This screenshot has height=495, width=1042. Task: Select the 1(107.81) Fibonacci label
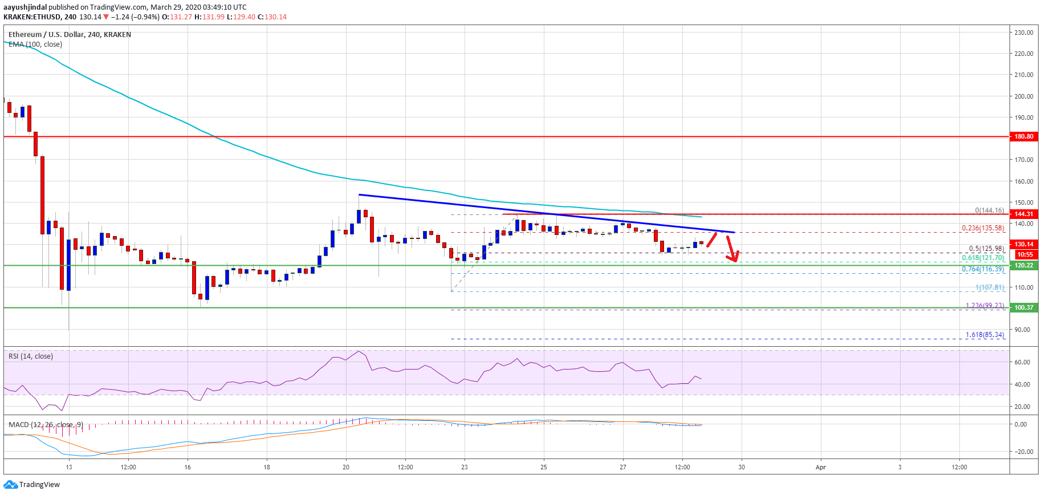click(x=990, y=288)
